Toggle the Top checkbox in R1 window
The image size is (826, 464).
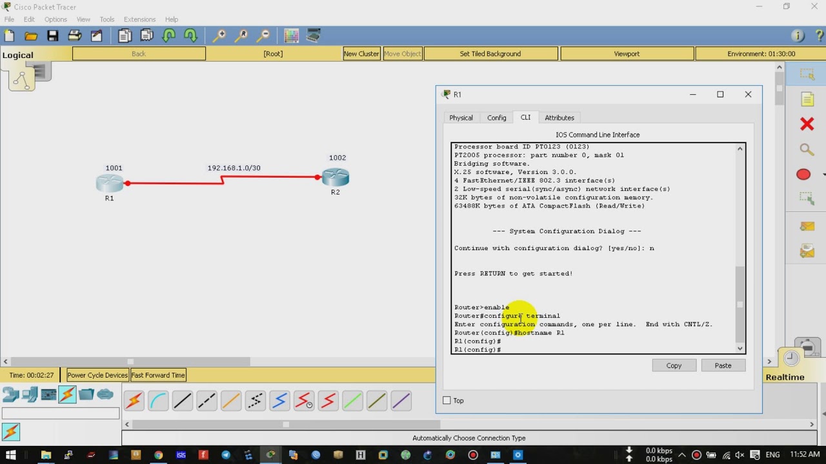coord(447,400)
